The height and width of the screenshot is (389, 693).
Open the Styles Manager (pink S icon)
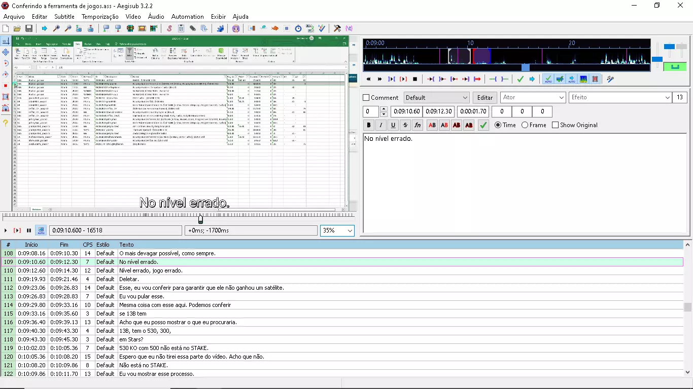169,28
